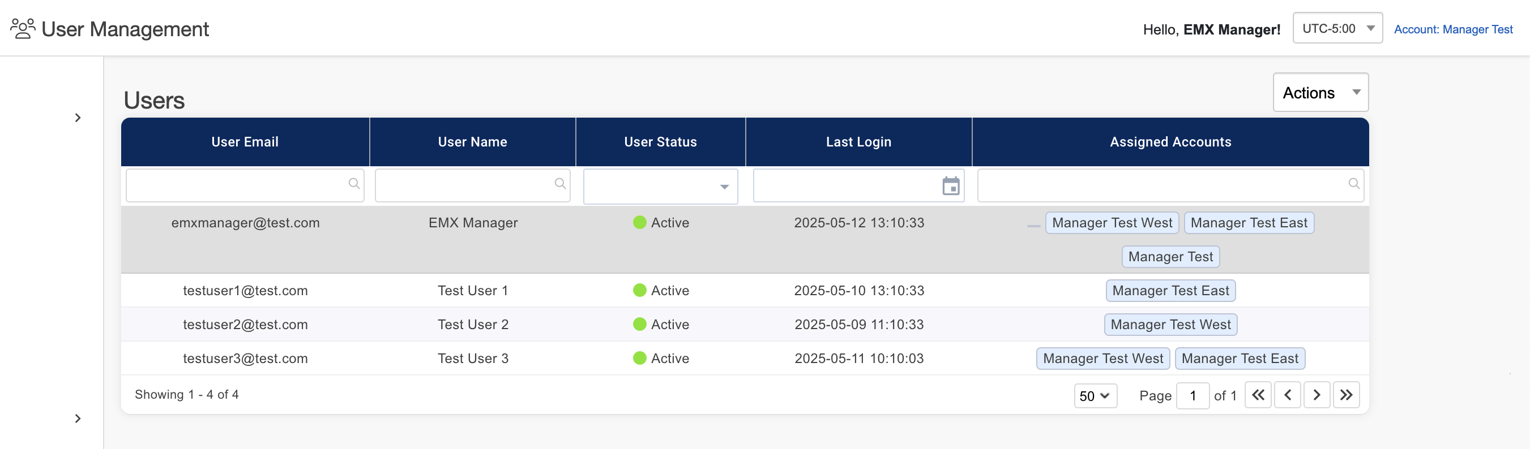Click the Manager Test tag in emxmanager row
The width and height of the screenshot is (1530, 449).
click(x=1170, y=257)
